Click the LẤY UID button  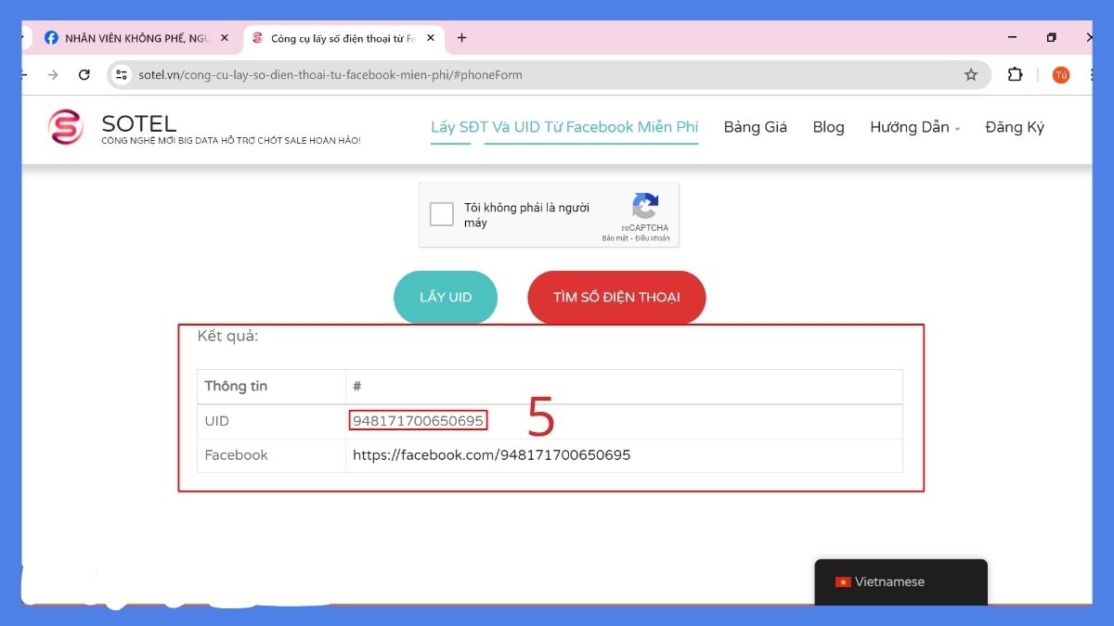[x=445, y=297]
